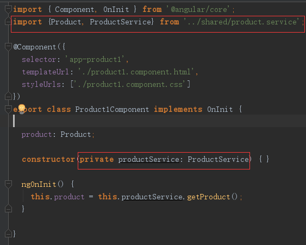Click the styleUrls property key
The image size is (306, 245).
tap(41, 84)
